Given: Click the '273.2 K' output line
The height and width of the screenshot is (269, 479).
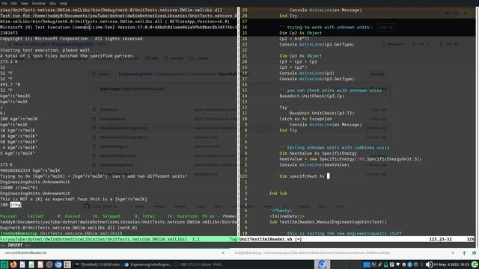Looking at the screenshot, I should tap(9, 61).
